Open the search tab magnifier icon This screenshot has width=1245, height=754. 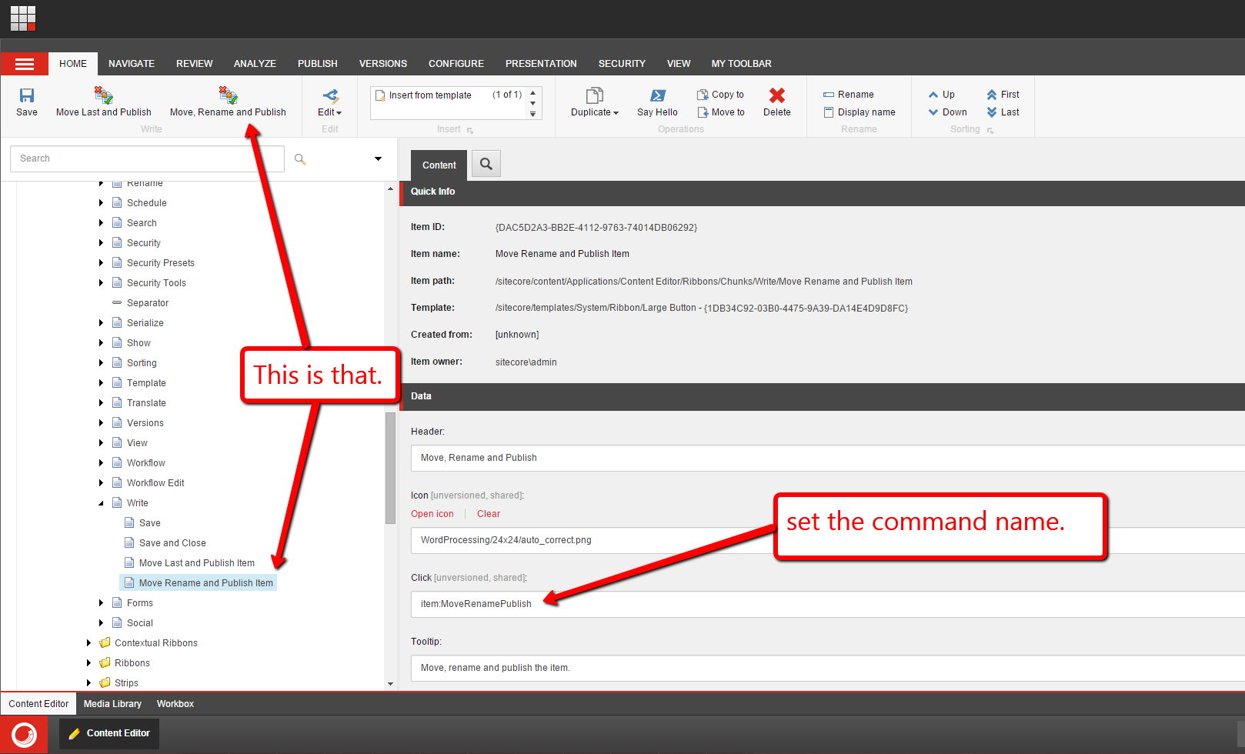(486, 164)
